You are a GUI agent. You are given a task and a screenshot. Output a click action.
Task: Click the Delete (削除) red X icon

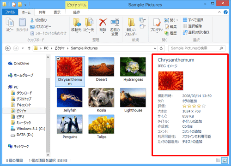tap(103, 23)
